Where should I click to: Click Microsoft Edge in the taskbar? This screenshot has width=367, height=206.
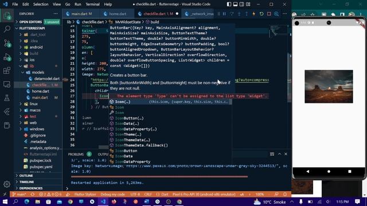(x=27, y=201)
